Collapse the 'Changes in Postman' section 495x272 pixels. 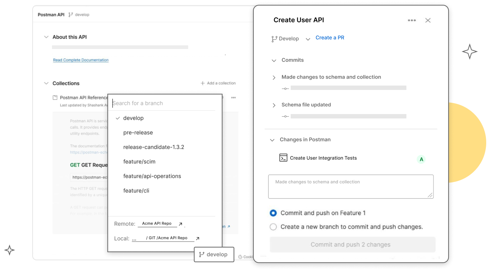[x=272, y=140]
